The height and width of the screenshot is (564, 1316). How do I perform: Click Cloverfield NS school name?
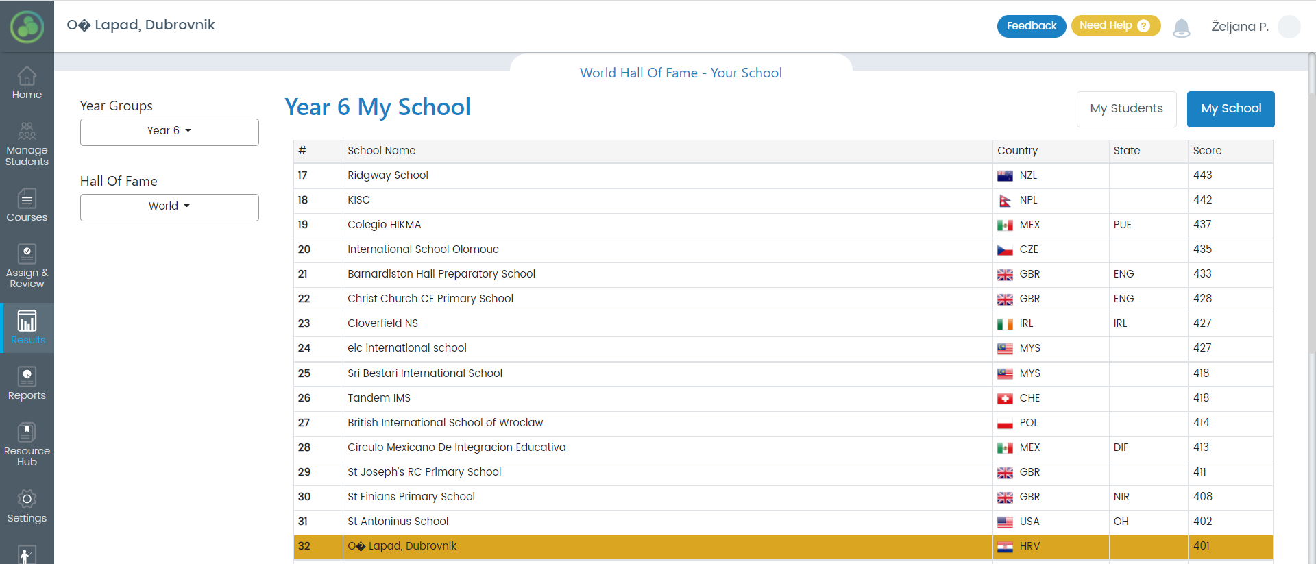(x=382, y=323)
